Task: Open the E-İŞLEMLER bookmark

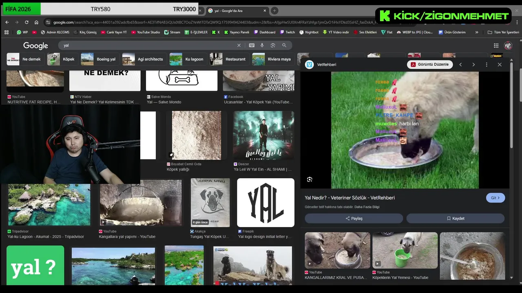Action: (196, 32)
